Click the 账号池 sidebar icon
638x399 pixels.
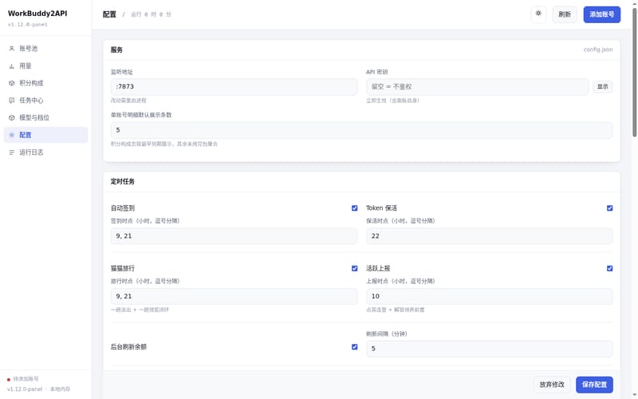pyautogui.click(x=11, y=49)
